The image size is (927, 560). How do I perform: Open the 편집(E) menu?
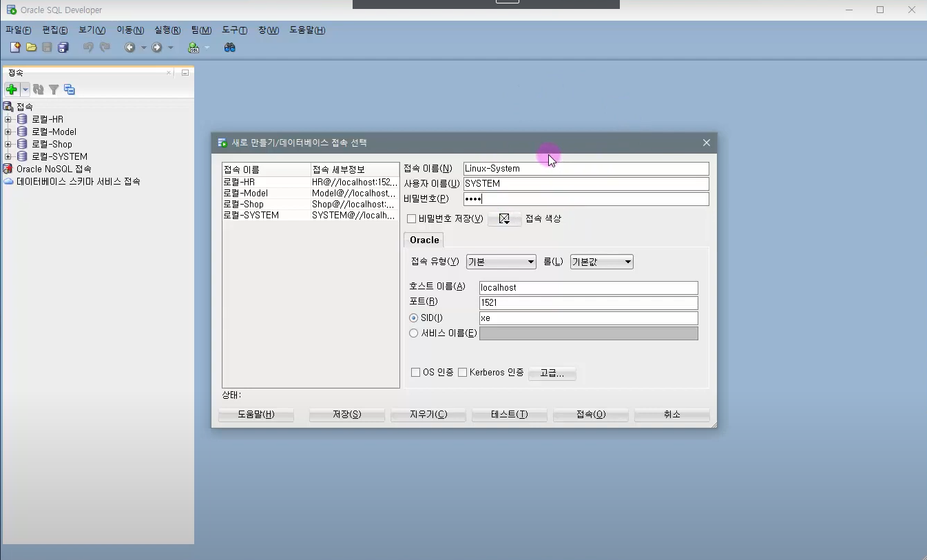point(55,30)
